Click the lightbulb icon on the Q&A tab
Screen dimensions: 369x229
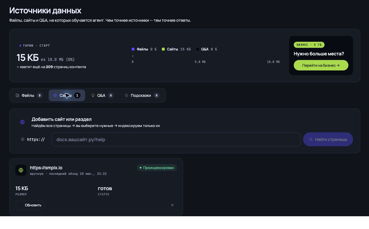click(x=93, y=95)
